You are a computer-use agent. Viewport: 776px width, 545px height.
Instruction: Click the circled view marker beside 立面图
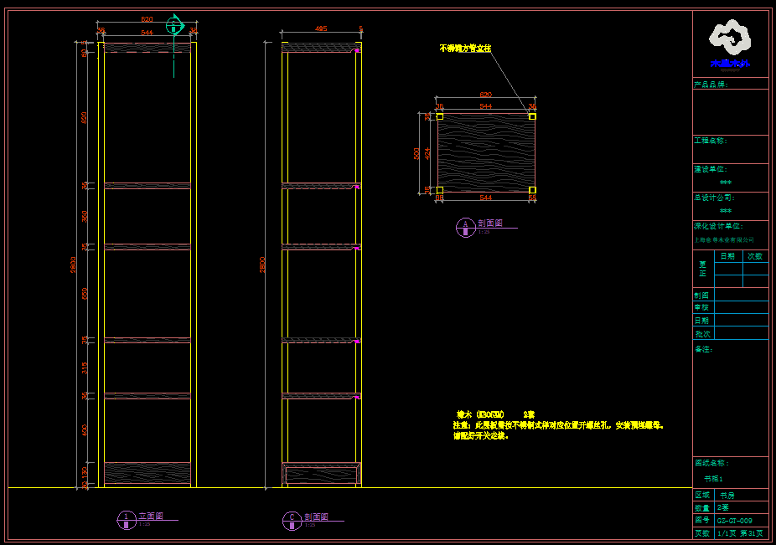tap(126, 520)
